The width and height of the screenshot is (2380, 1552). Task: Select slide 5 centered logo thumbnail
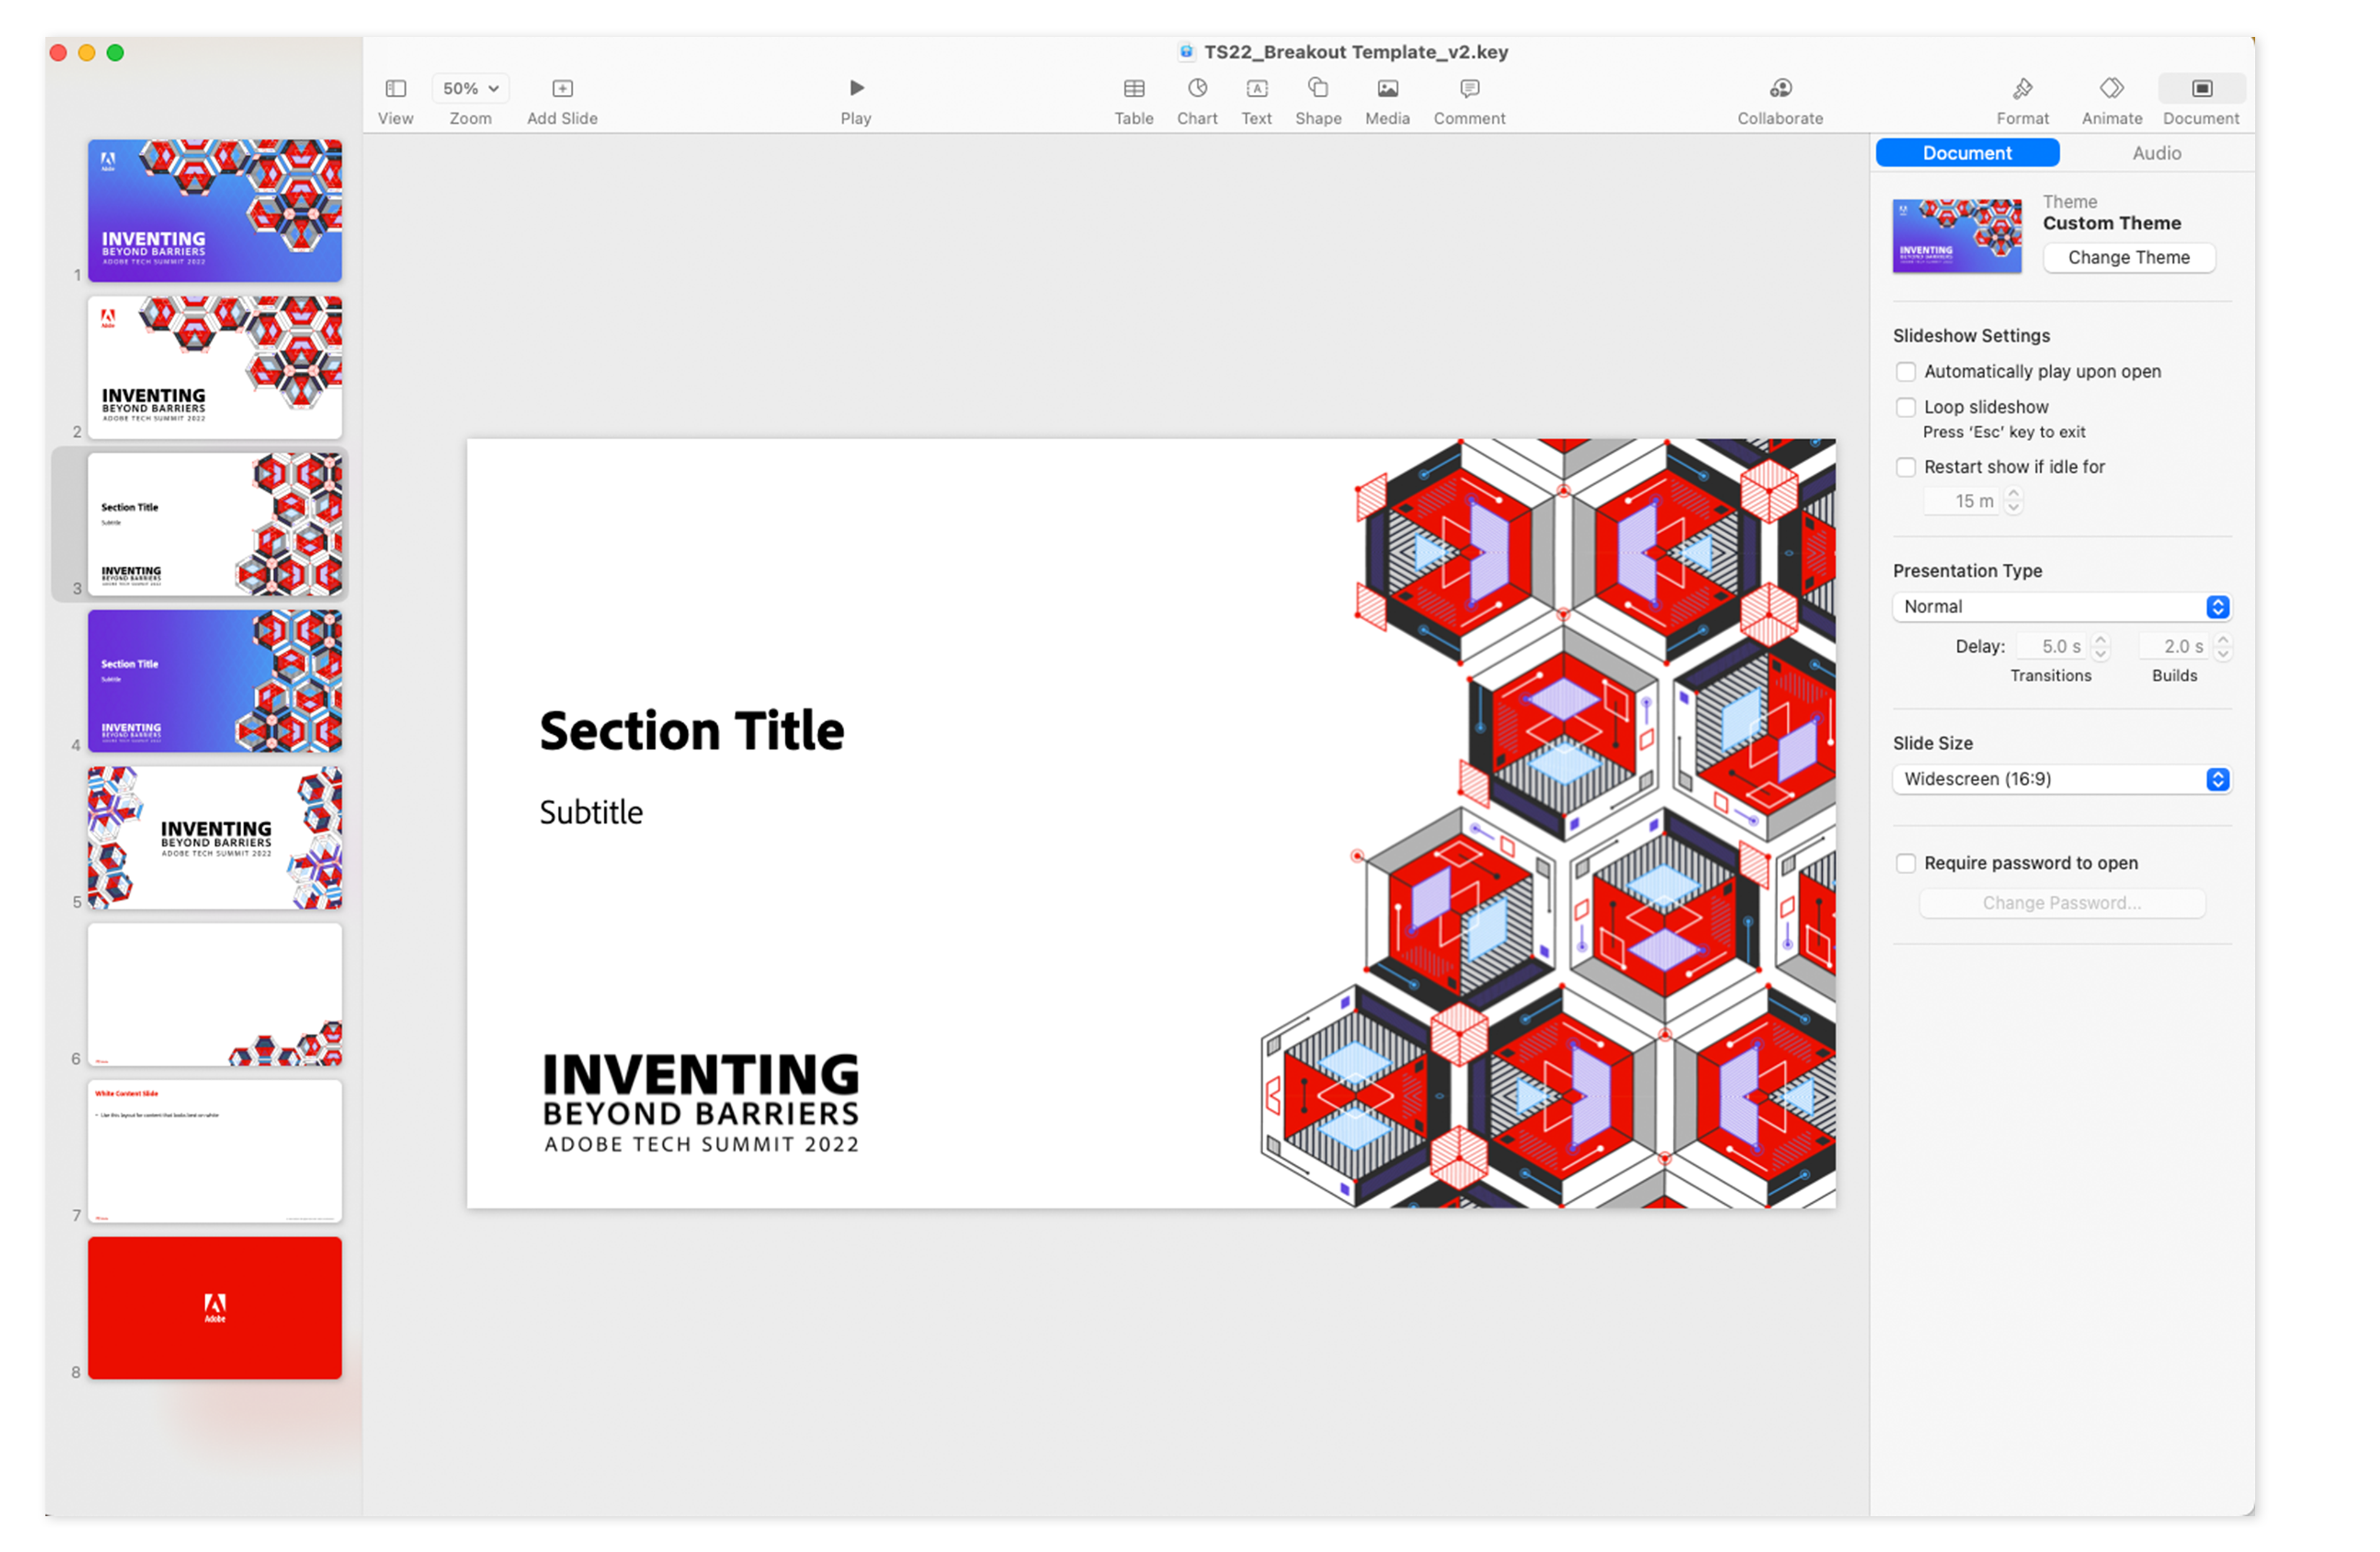pos(214,838)
